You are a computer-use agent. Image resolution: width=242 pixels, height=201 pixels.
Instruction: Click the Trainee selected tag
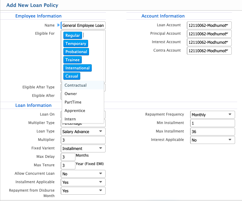72,60
